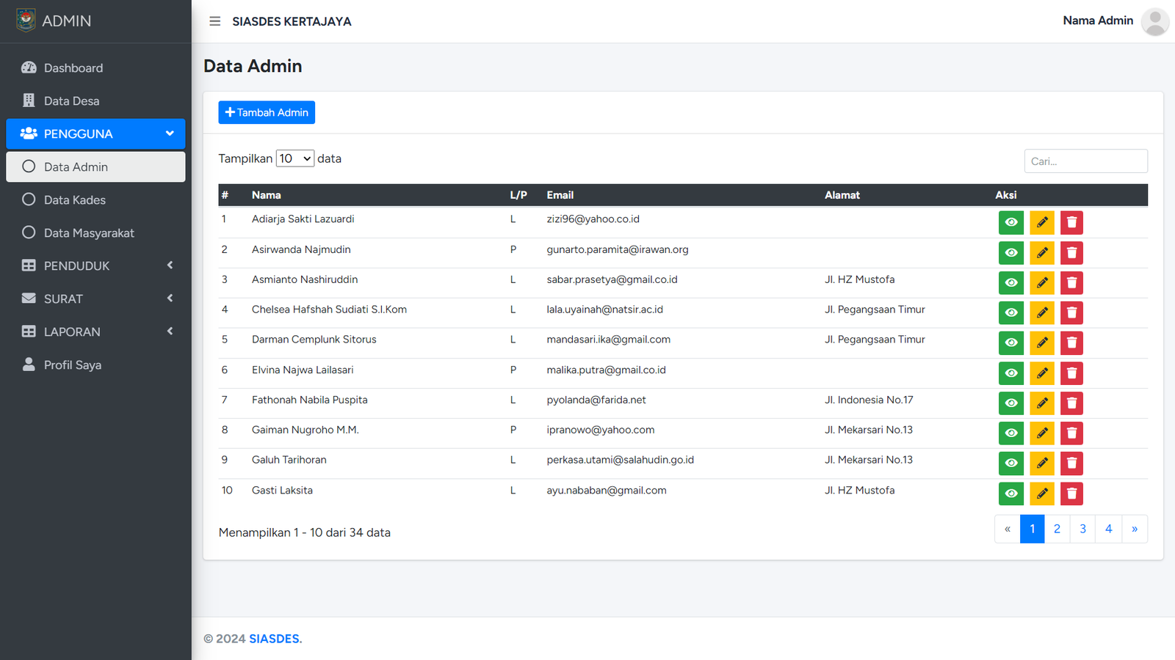Click the hamburger menu icon beside SIASDES KERTAJAYA
Image resolution: width=1175 pixels, height=660 pixels.
point(214,21)
